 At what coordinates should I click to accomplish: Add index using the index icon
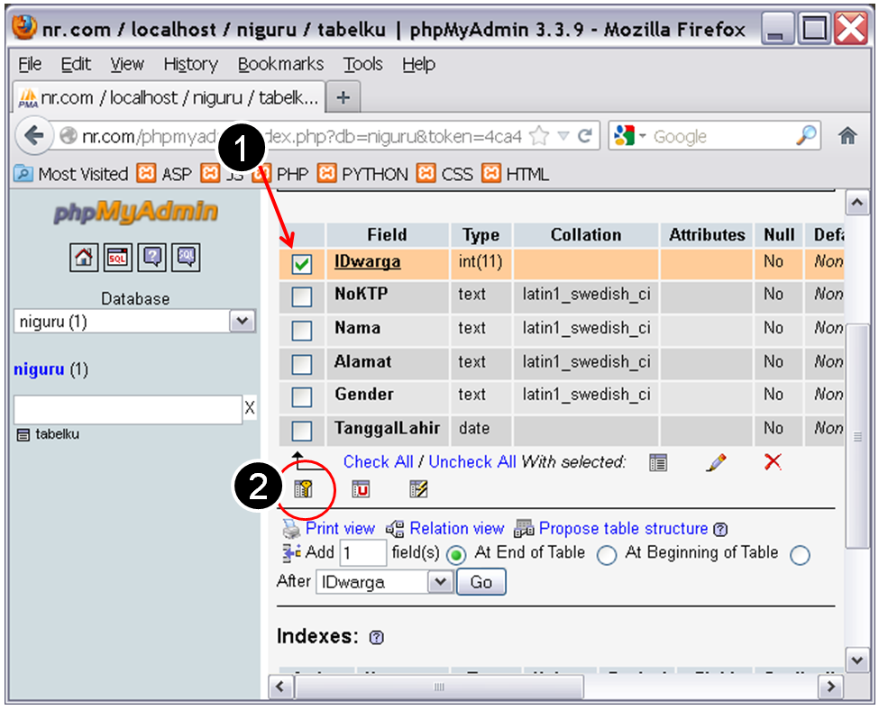[417, 487]
